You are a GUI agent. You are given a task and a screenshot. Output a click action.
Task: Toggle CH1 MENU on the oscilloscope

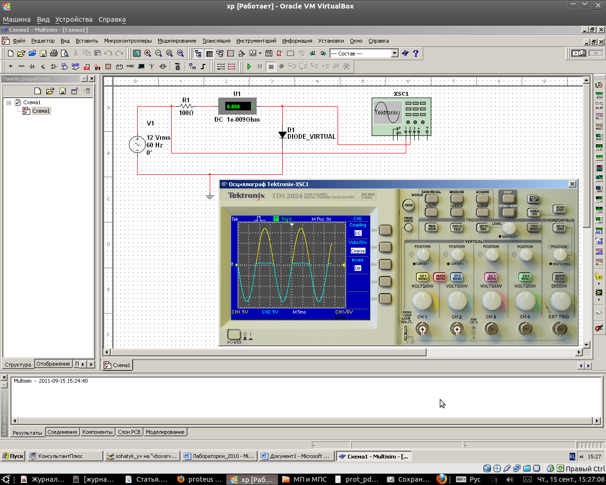[x=422, y=277]
